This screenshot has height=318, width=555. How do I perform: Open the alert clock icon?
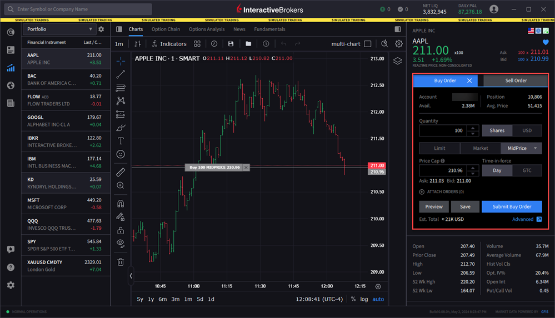point(214,44)
